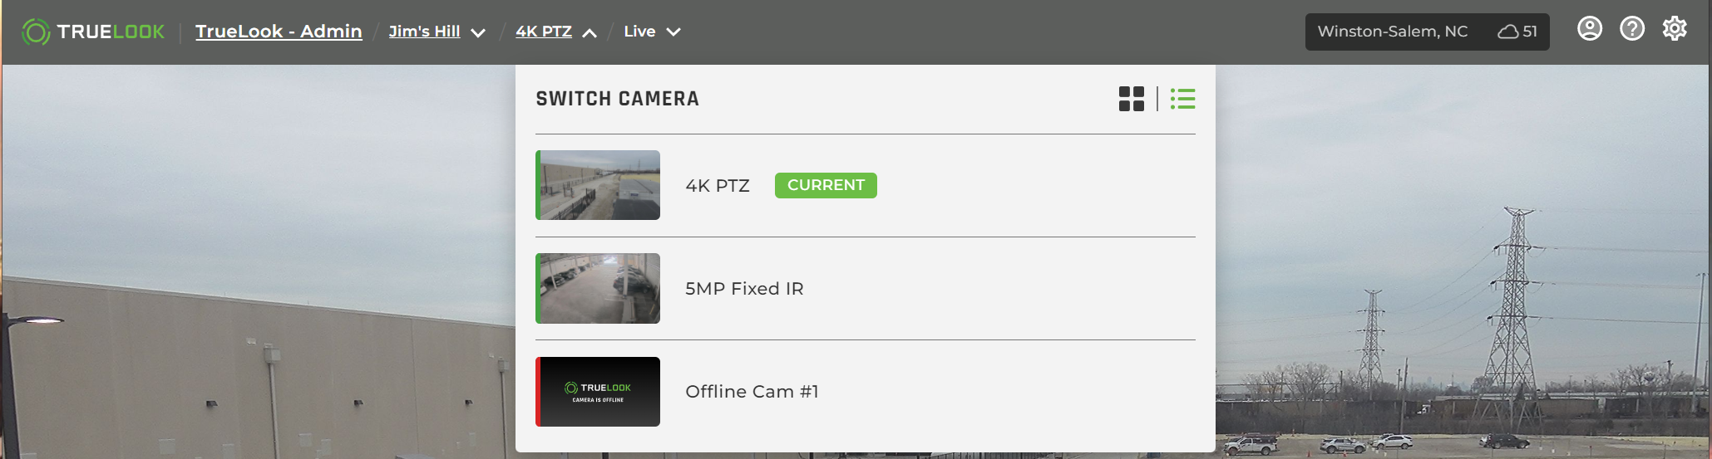Open the Jim's Hill breadcrumb link
The height and width of the screenshot is (459, 1712).
pyautogui.click(x=424, y=32)
